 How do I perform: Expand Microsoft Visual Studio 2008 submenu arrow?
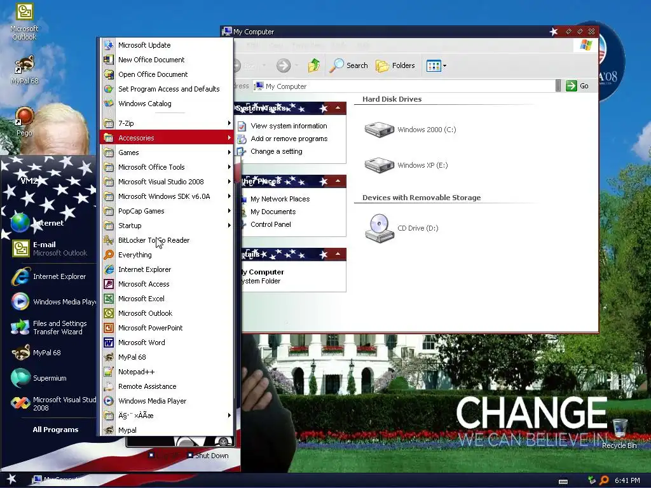tap(229, 181)
